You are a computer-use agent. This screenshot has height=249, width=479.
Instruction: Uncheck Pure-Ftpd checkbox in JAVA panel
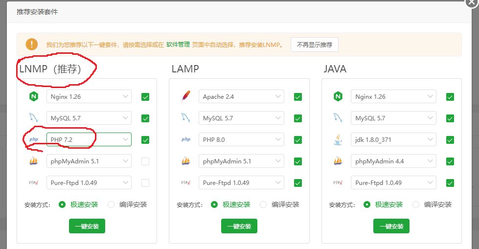(450, 183)
